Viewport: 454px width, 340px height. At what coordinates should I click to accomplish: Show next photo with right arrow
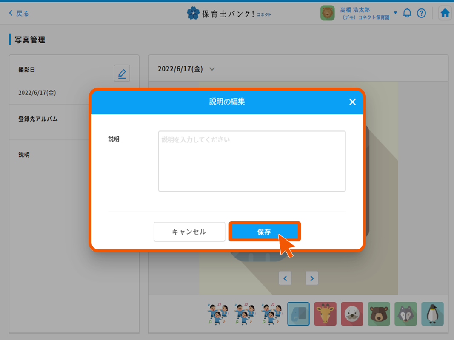click(311, 278)
